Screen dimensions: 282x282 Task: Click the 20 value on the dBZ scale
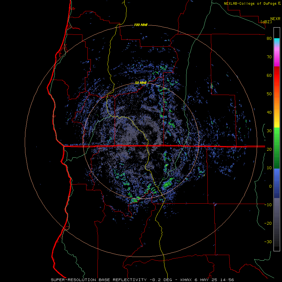coord(269,149)
